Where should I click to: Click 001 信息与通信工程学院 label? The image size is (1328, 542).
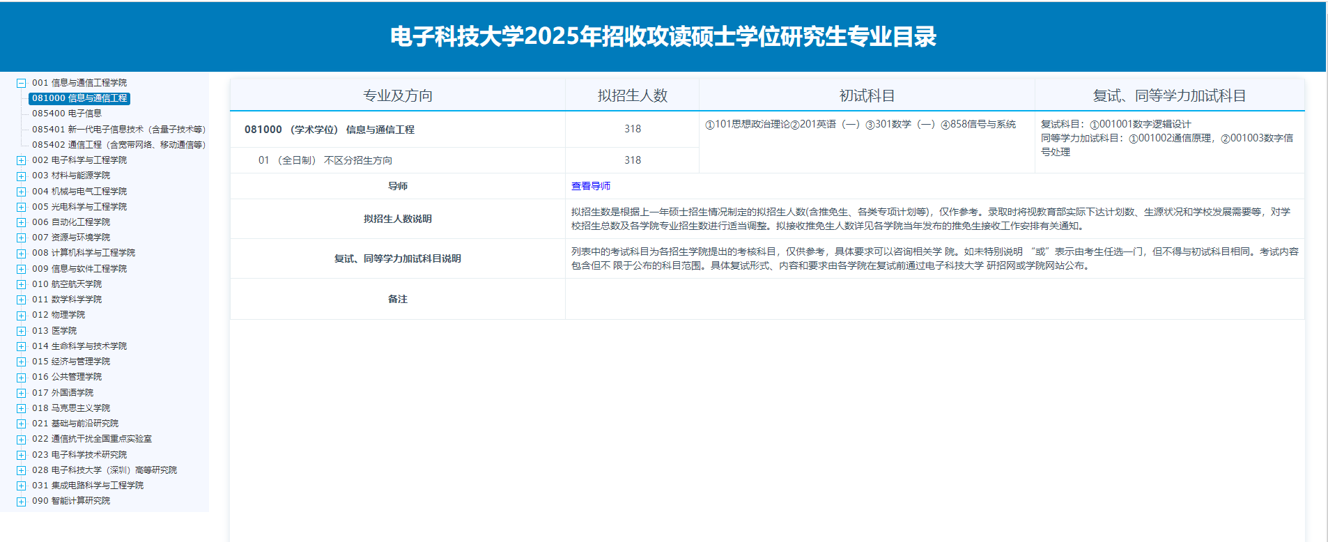[x=79, y=83]
